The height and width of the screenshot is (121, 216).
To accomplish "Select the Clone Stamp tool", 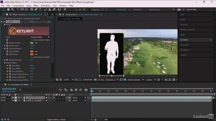I will click(x=50, y=9).
